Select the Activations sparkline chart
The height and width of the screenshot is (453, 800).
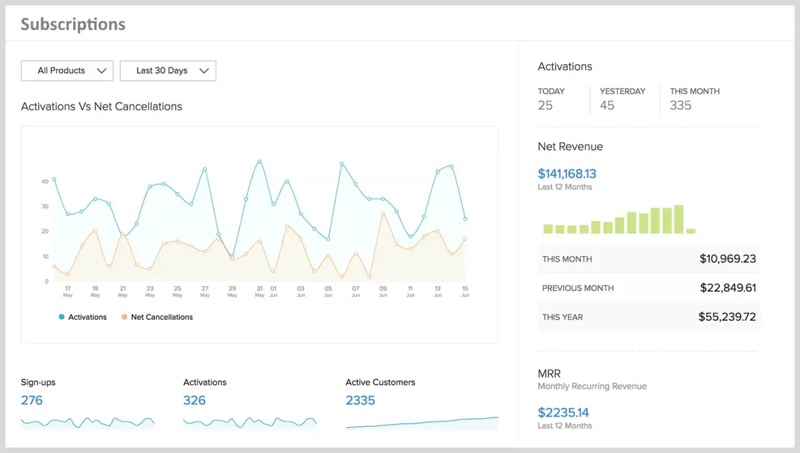[x=250, y=423]
